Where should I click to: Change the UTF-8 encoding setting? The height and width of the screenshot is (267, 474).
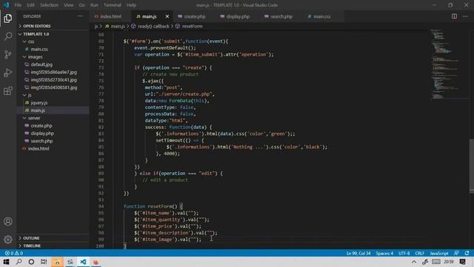click(404, 253)
